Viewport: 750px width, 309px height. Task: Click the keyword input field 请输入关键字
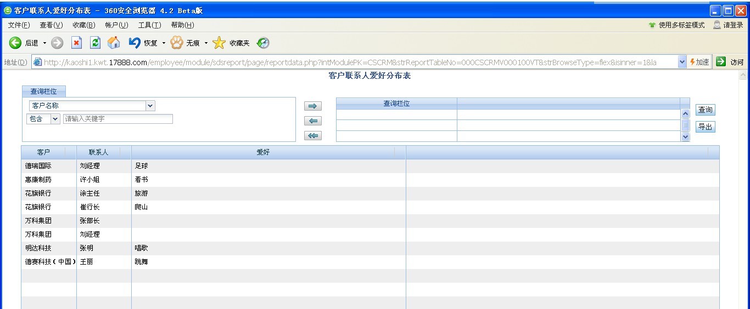117,119
